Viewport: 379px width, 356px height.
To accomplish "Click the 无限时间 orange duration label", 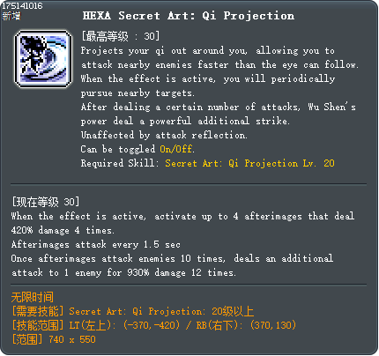I will click(33, 297).
